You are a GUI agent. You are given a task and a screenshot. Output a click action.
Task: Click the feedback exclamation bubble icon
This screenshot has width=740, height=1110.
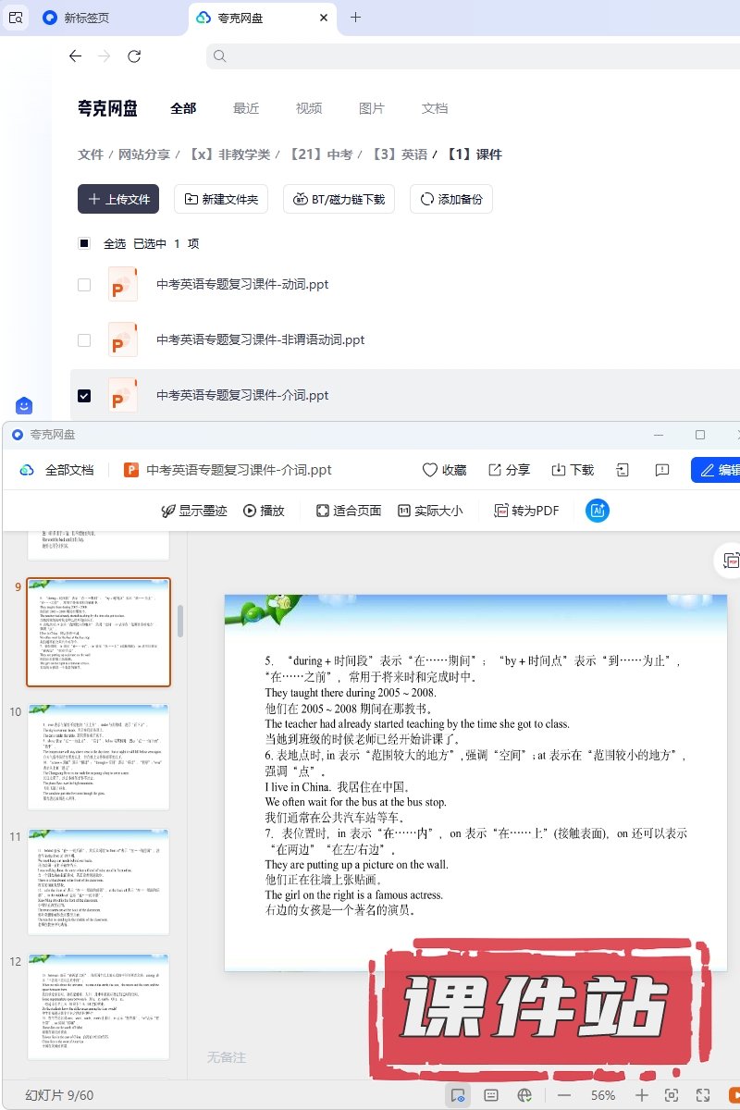coord(662,470)
